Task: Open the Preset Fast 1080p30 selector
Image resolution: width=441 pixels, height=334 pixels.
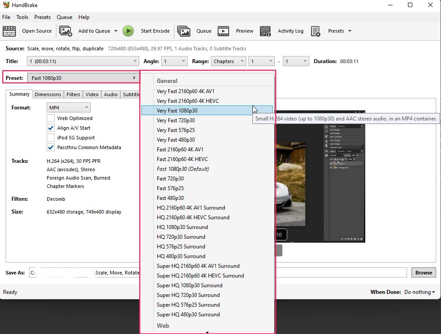Action: pos(83,78)
